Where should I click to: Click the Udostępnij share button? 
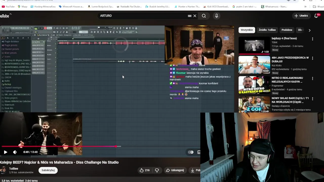pos(175,170)
